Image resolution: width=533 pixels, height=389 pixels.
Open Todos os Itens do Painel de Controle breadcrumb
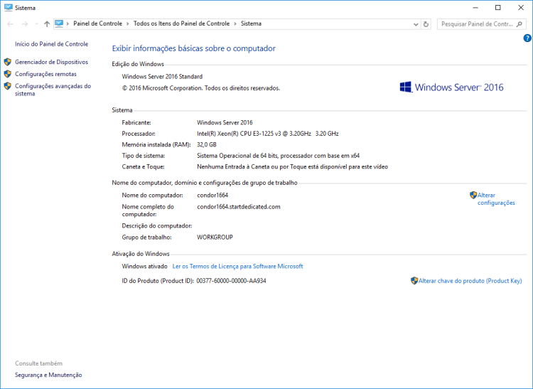pos(181,23)
